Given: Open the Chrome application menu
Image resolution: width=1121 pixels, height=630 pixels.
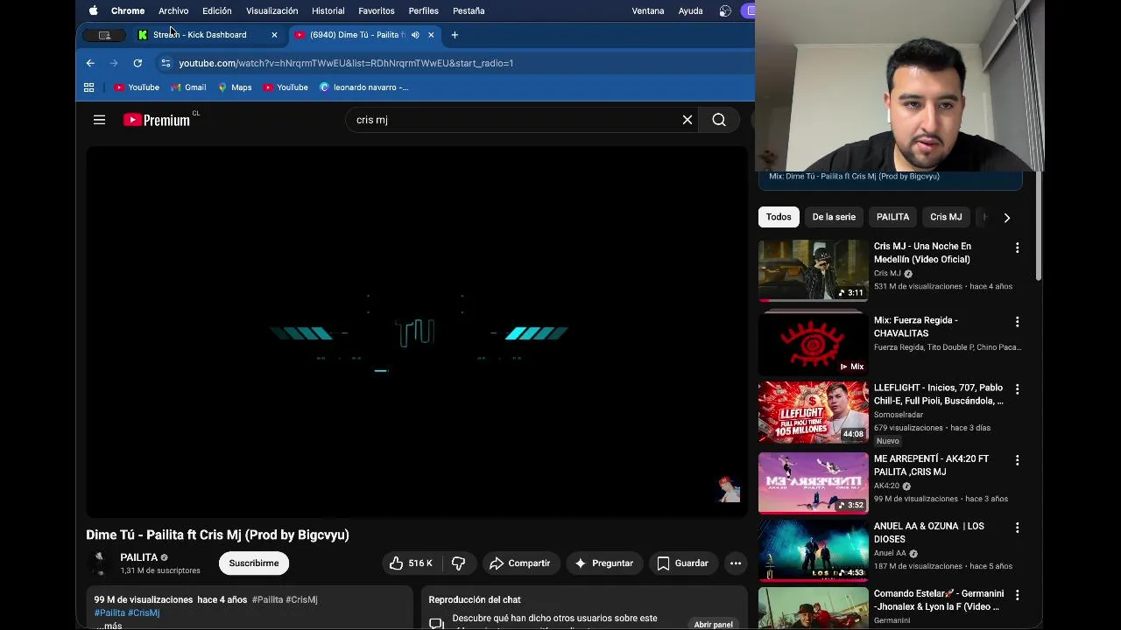Looking at the screenshot, I should pyautogui.click(x=128, y=10).
